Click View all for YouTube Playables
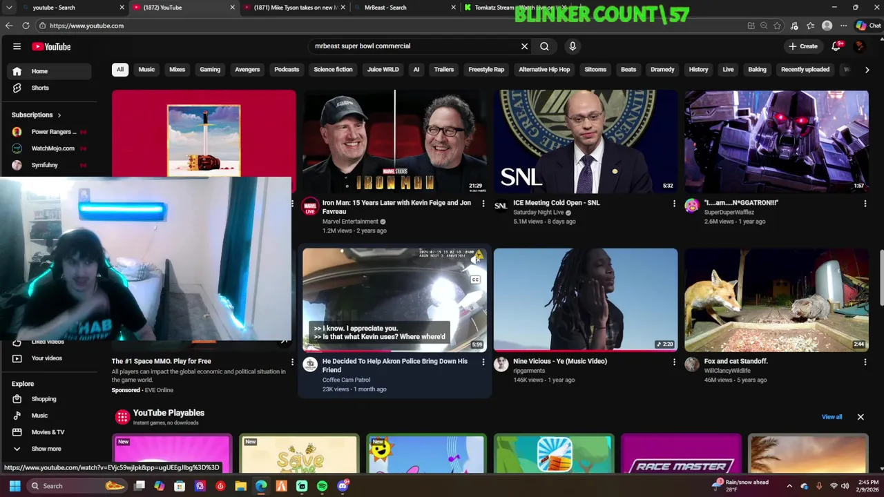The image size is (884, 497). (832, 417)
